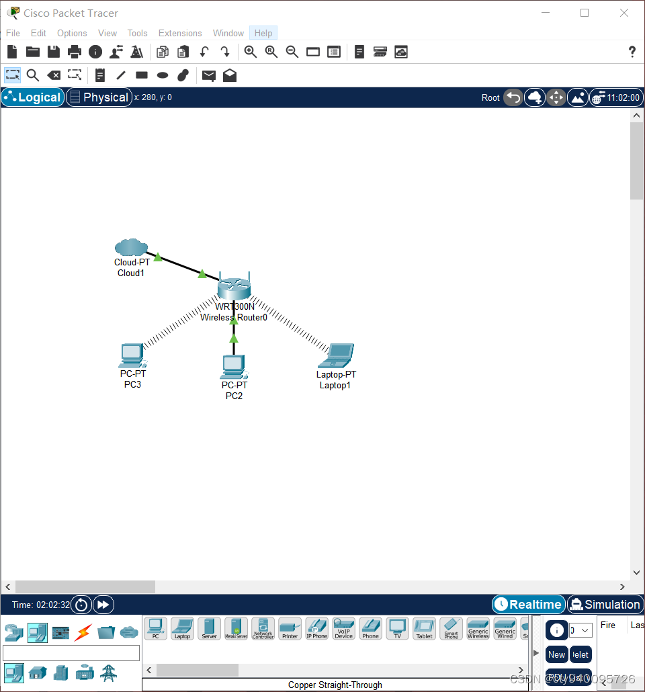
Task: Select Wireless Router0 on the canvas
Action: tap(234, 288)
